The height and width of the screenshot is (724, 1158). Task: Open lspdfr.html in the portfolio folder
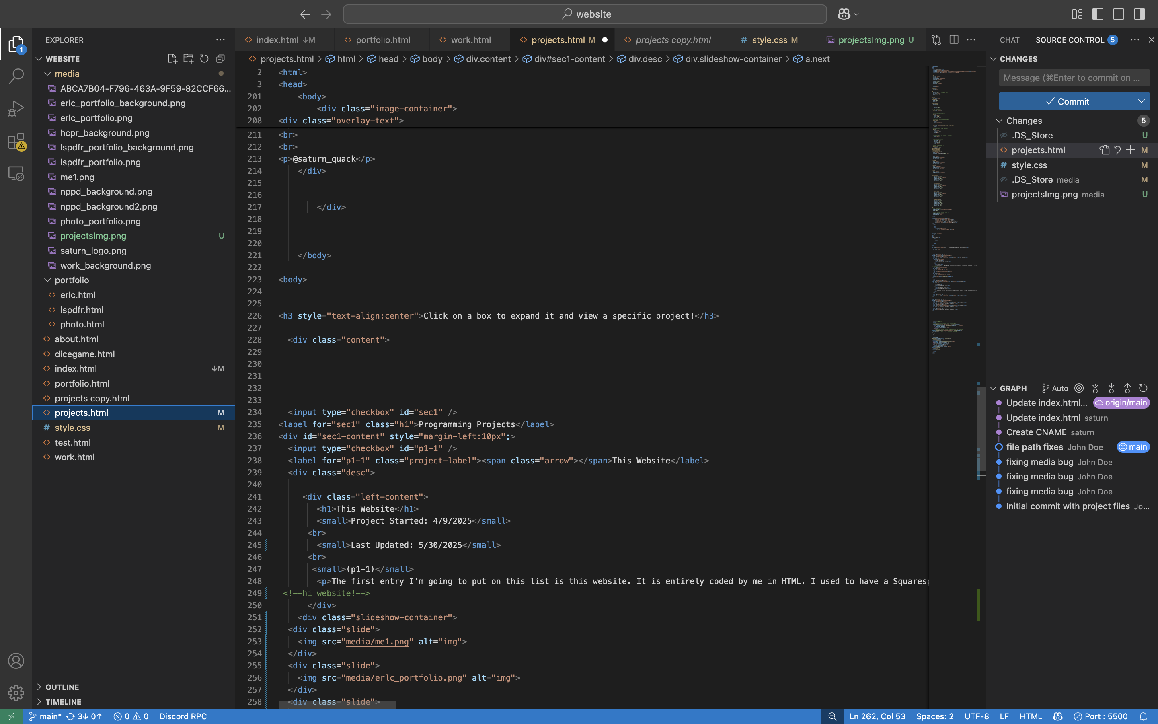pyautogui.click(x=82, y=309)
